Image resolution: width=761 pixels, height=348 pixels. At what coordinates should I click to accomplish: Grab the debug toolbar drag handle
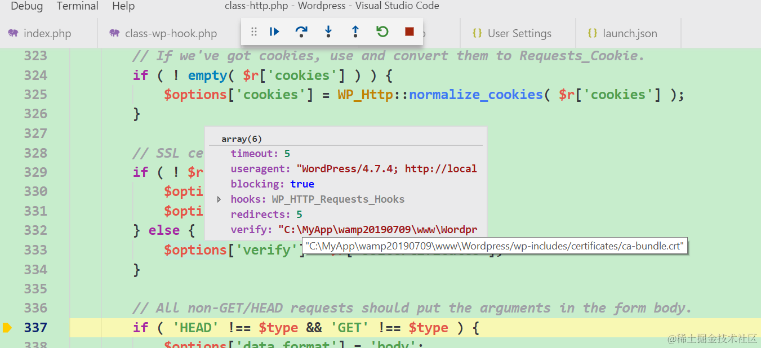click(254, 32)
